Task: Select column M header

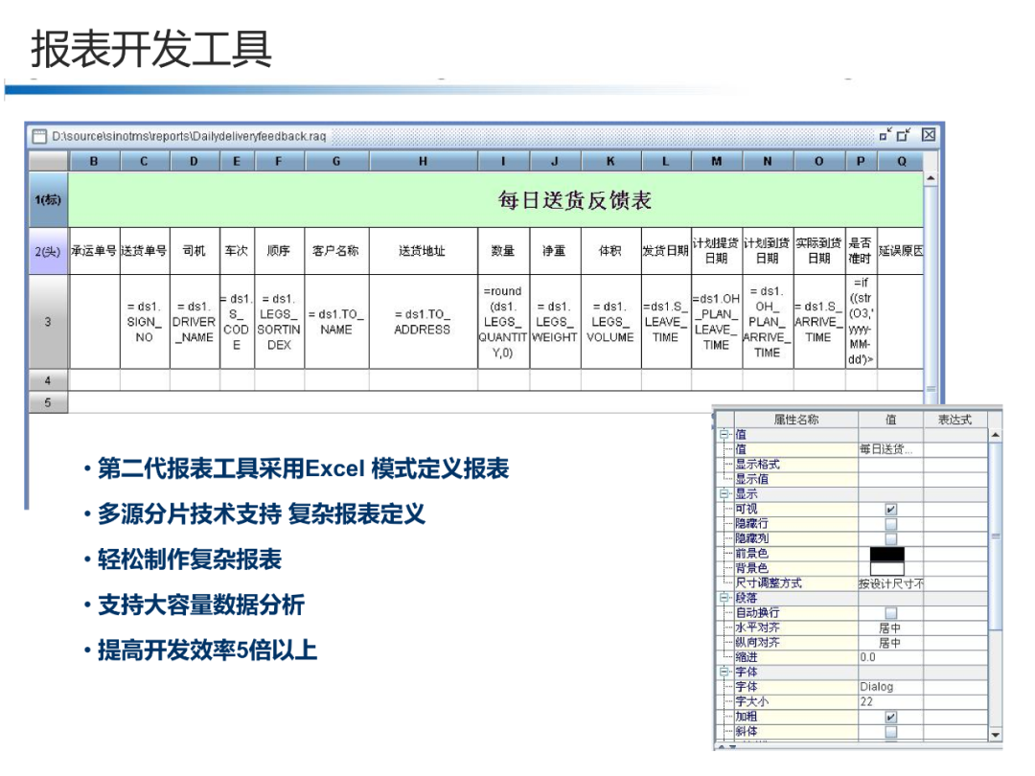Action: 717,161
